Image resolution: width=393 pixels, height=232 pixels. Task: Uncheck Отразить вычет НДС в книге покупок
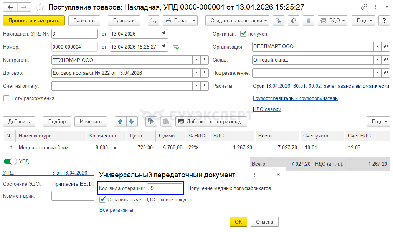click(102, 199)
